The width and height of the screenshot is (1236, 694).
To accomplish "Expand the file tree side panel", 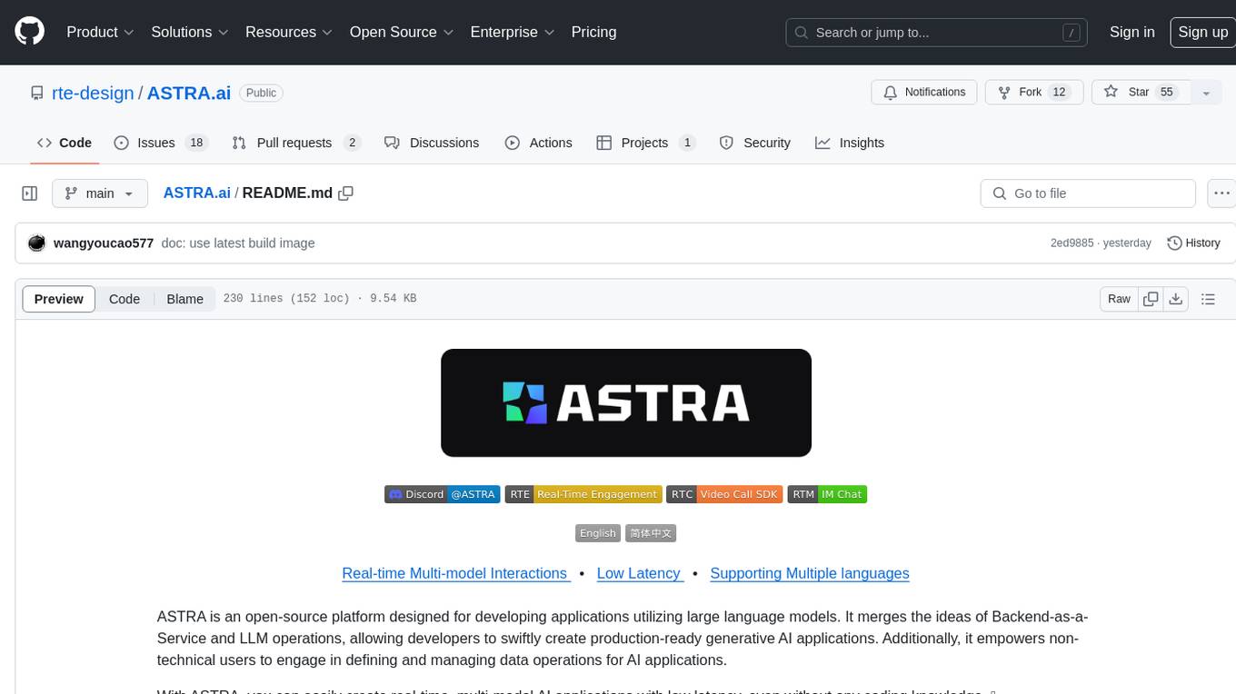I will tap(30, 193).
